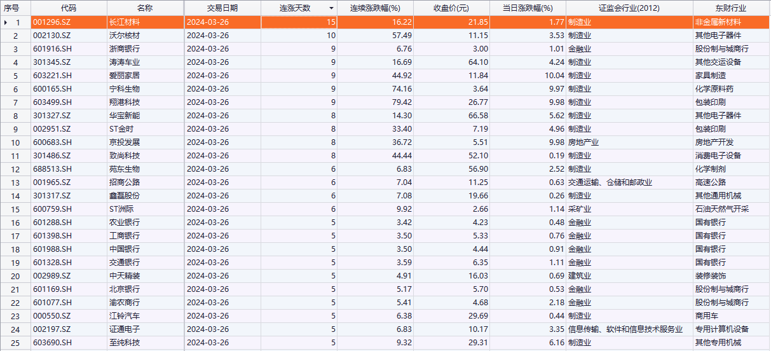Screen dimensions: 771x351
Task: Click 石油天然气开采 industry cell
Action: click(x=721, y=209)
